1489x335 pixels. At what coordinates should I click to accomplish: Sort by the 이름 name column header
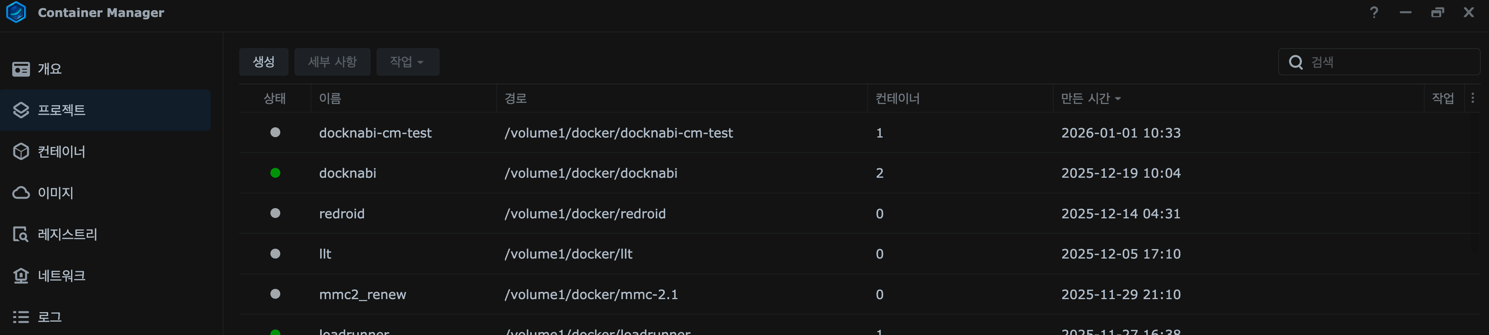[330, 99]
